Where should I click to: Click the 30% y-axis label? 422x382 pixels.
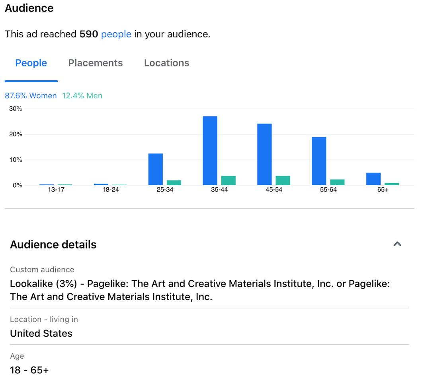click(16, 109)
